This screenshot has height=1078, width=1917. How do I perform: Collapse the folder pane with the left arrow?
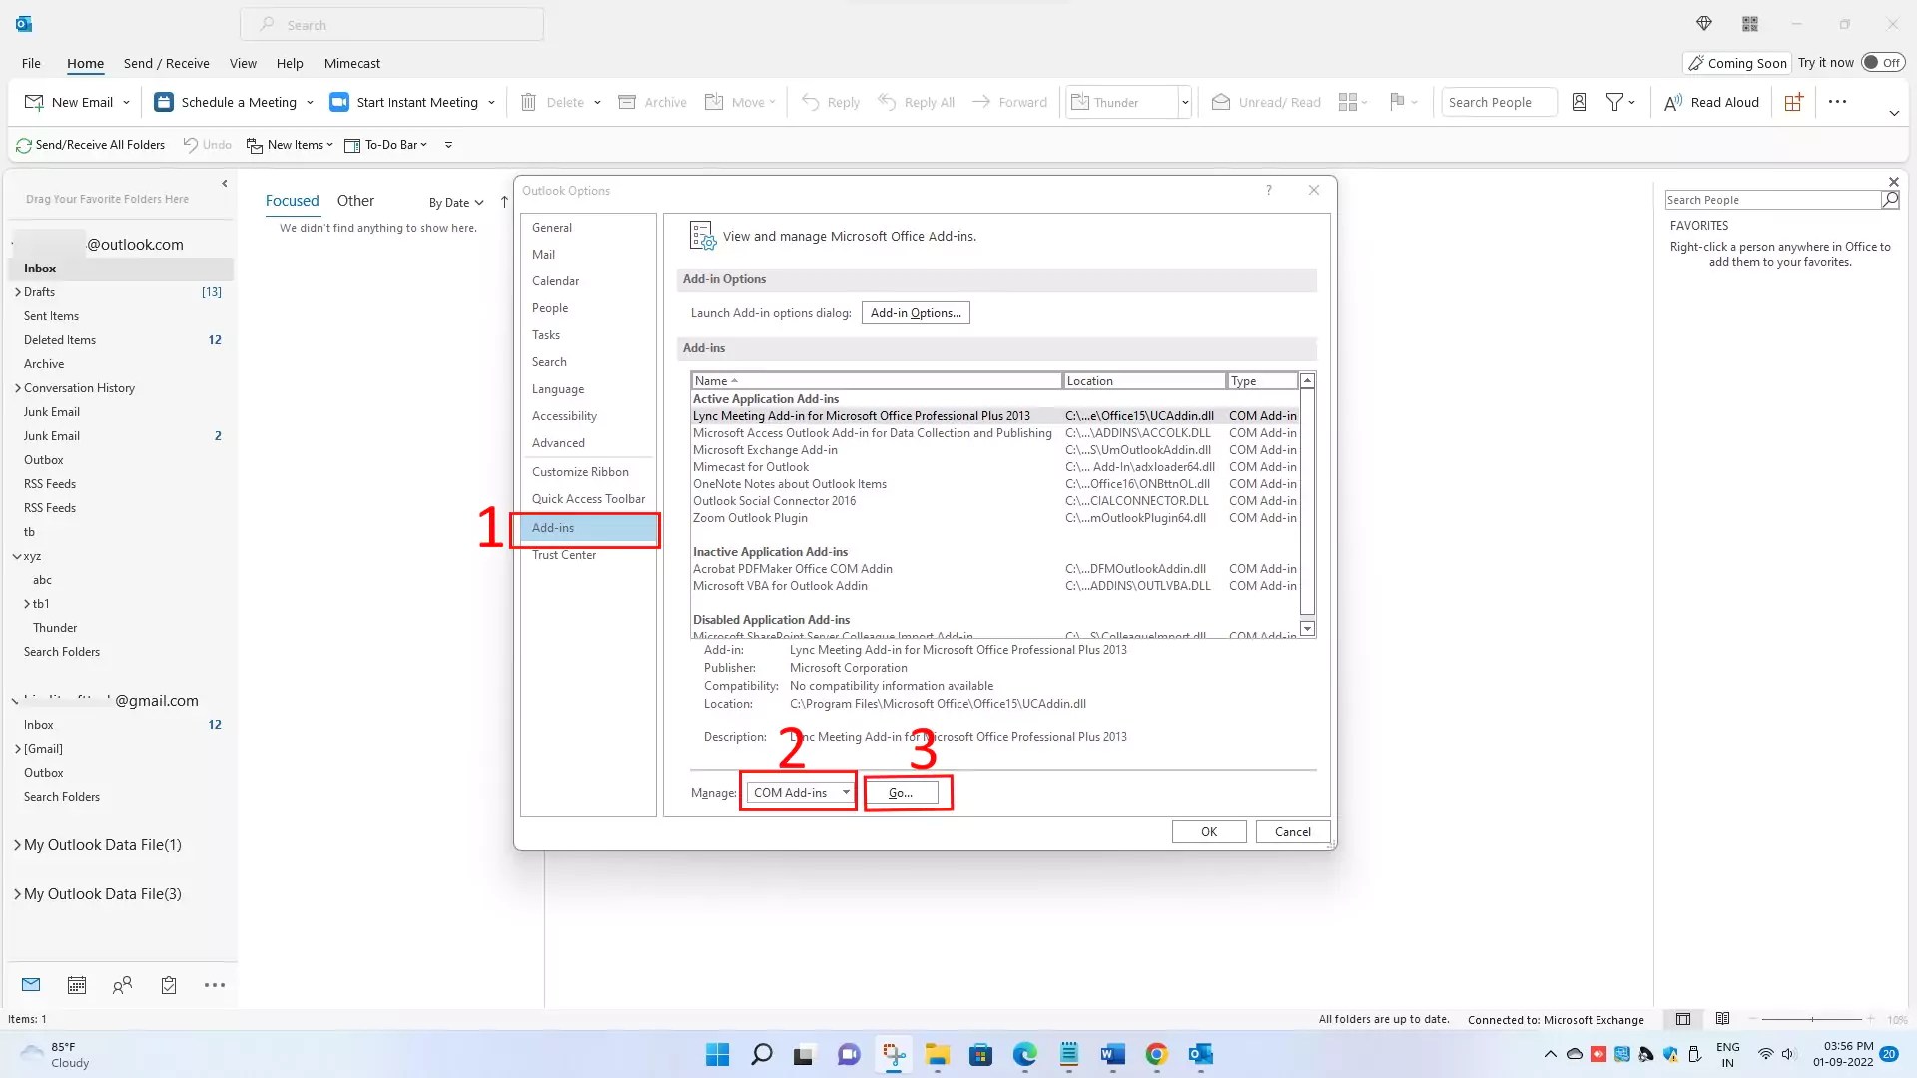click(224, 183)
